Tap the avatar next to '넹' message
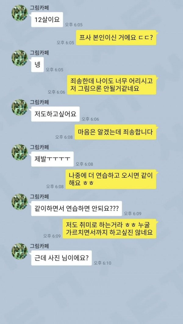 tap(20, 58)
